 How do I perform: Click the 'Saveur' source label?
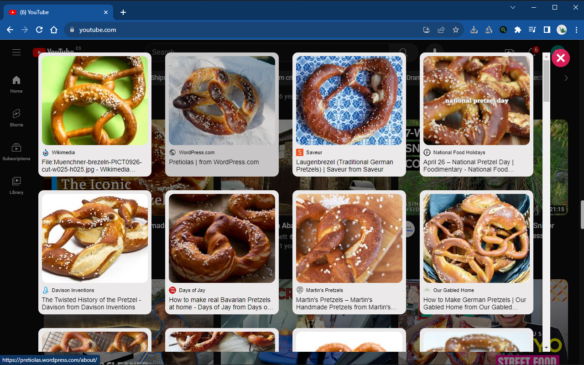[314, 152]
